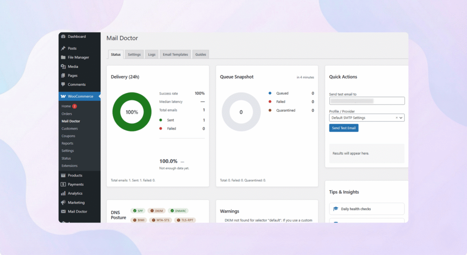Click the MTA-STS warning badge
Screen dimensions: 467x255
(x=161, y=220)
